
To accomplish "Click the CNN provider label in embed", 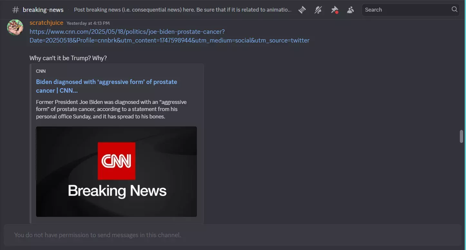I will 41,71.
